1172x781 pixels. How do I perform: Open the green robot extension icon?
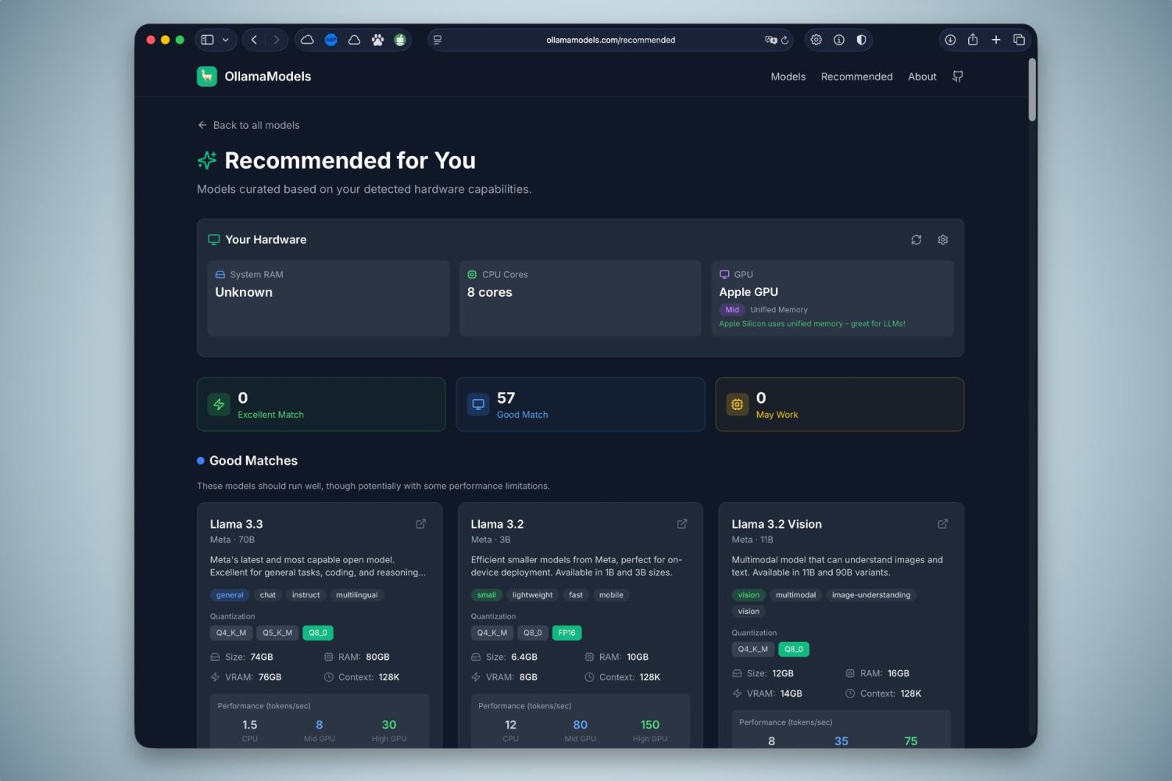400,40
